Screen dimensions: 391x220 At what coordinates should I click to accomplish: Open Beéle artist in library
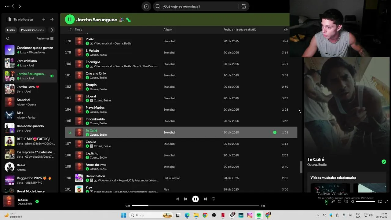(30, 167)
